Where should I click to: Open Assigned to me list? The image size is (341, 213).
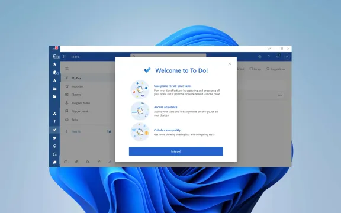click(x=88, y=103)
